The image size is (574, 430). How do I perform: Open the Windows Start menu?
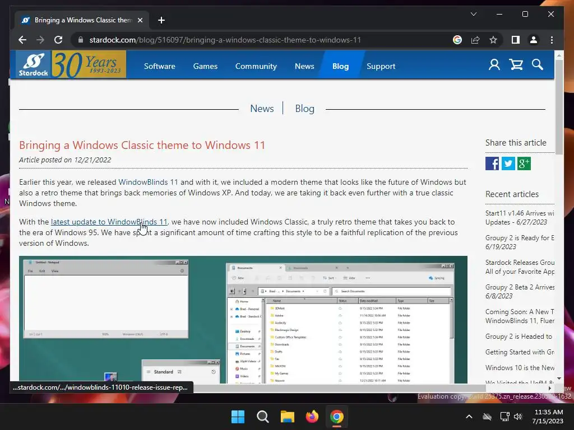pos(238,417)
